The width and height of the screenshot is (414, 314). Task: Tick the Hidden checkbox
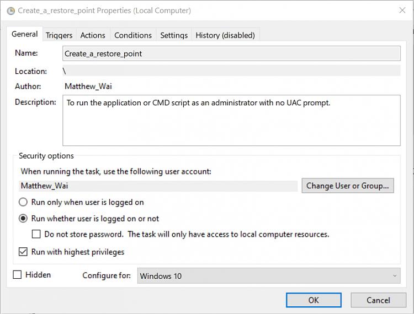point(17,274)
